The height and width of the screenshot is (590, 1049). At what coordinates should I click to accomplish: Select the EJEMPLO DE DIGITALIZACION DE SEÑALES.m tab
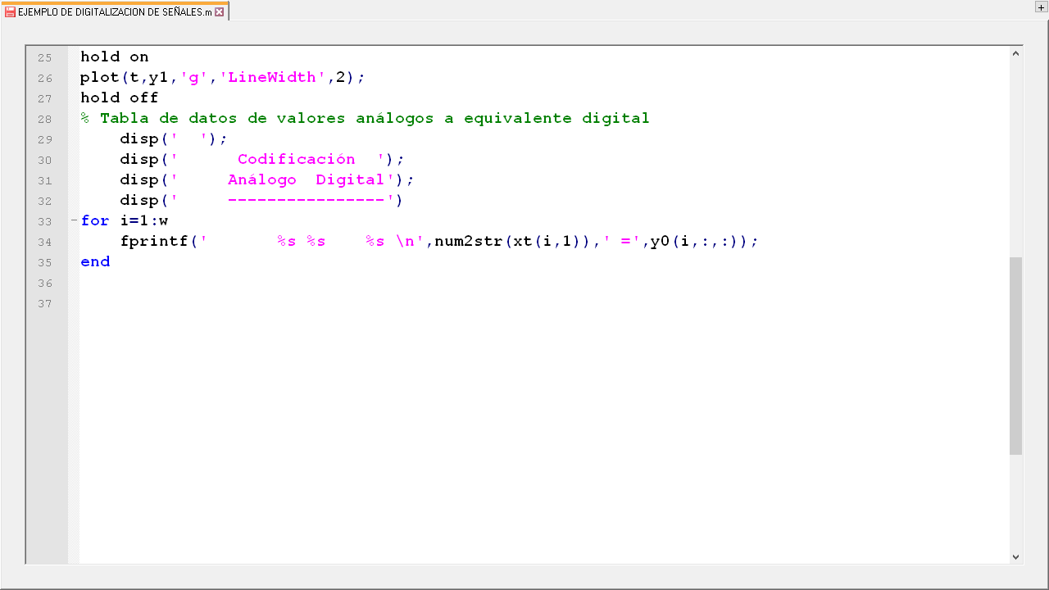click(115, 12)
